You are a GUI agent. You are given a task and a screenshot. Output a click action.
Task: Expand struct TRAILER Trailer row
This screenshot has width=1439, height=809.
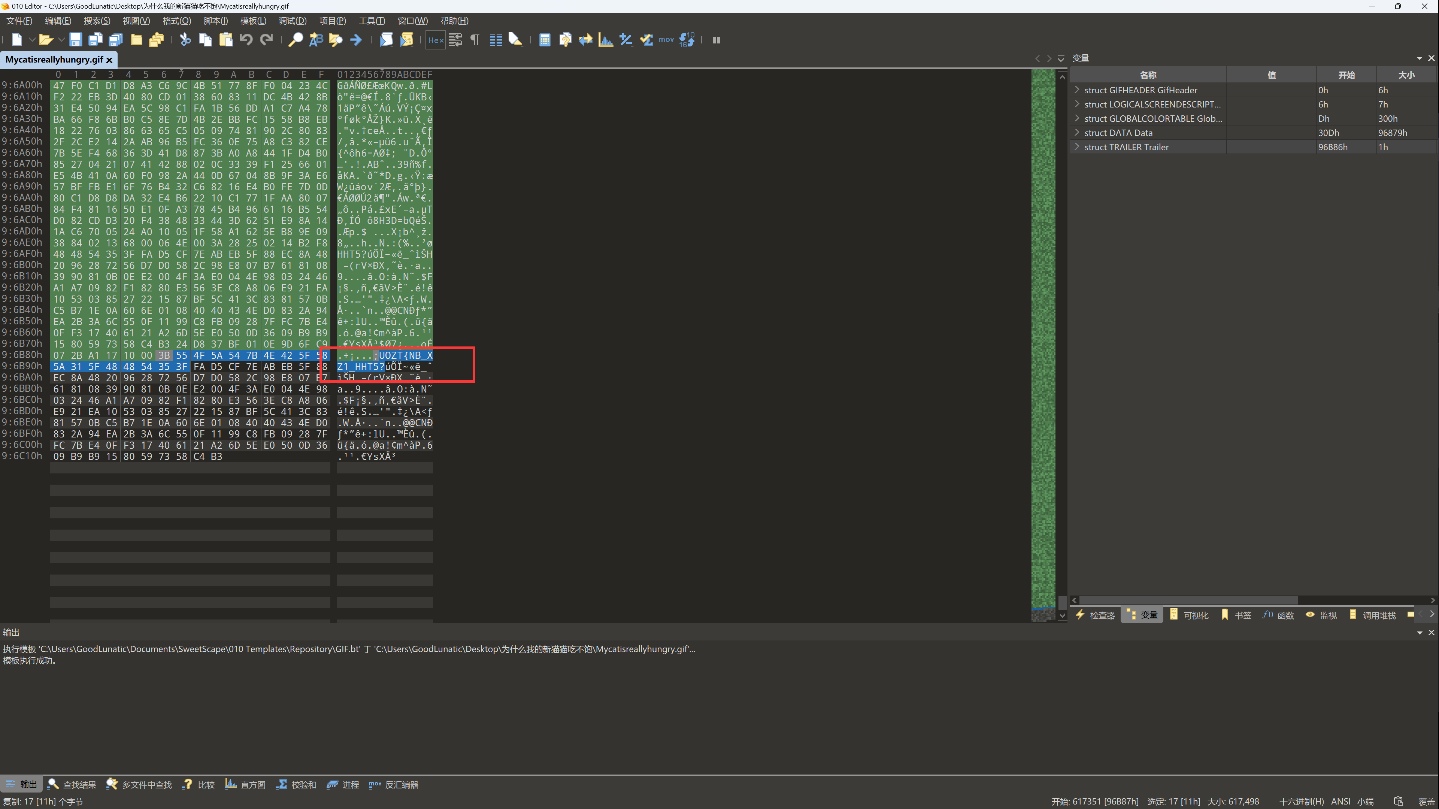(1076, 147)
